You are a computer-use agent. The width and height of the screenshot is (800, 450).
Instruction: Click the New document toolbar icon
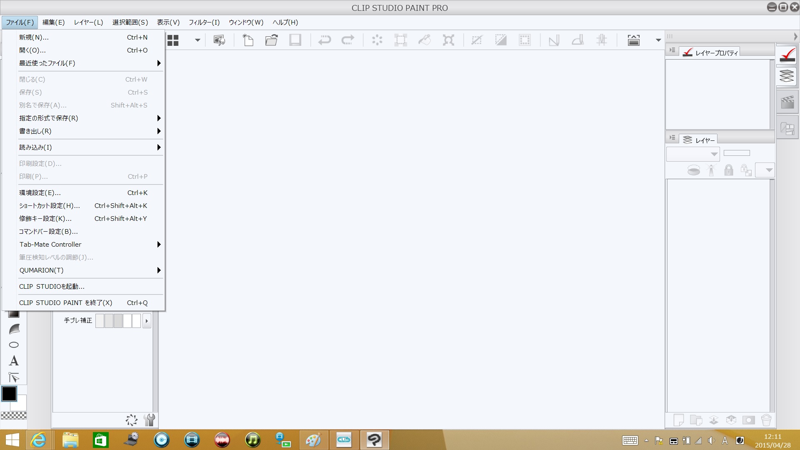coord(248,40)
